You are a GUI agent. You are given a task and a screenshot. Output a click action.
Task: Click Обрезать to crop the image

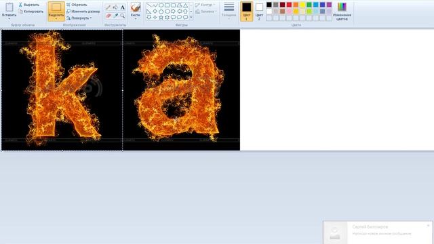click(77, 5)
